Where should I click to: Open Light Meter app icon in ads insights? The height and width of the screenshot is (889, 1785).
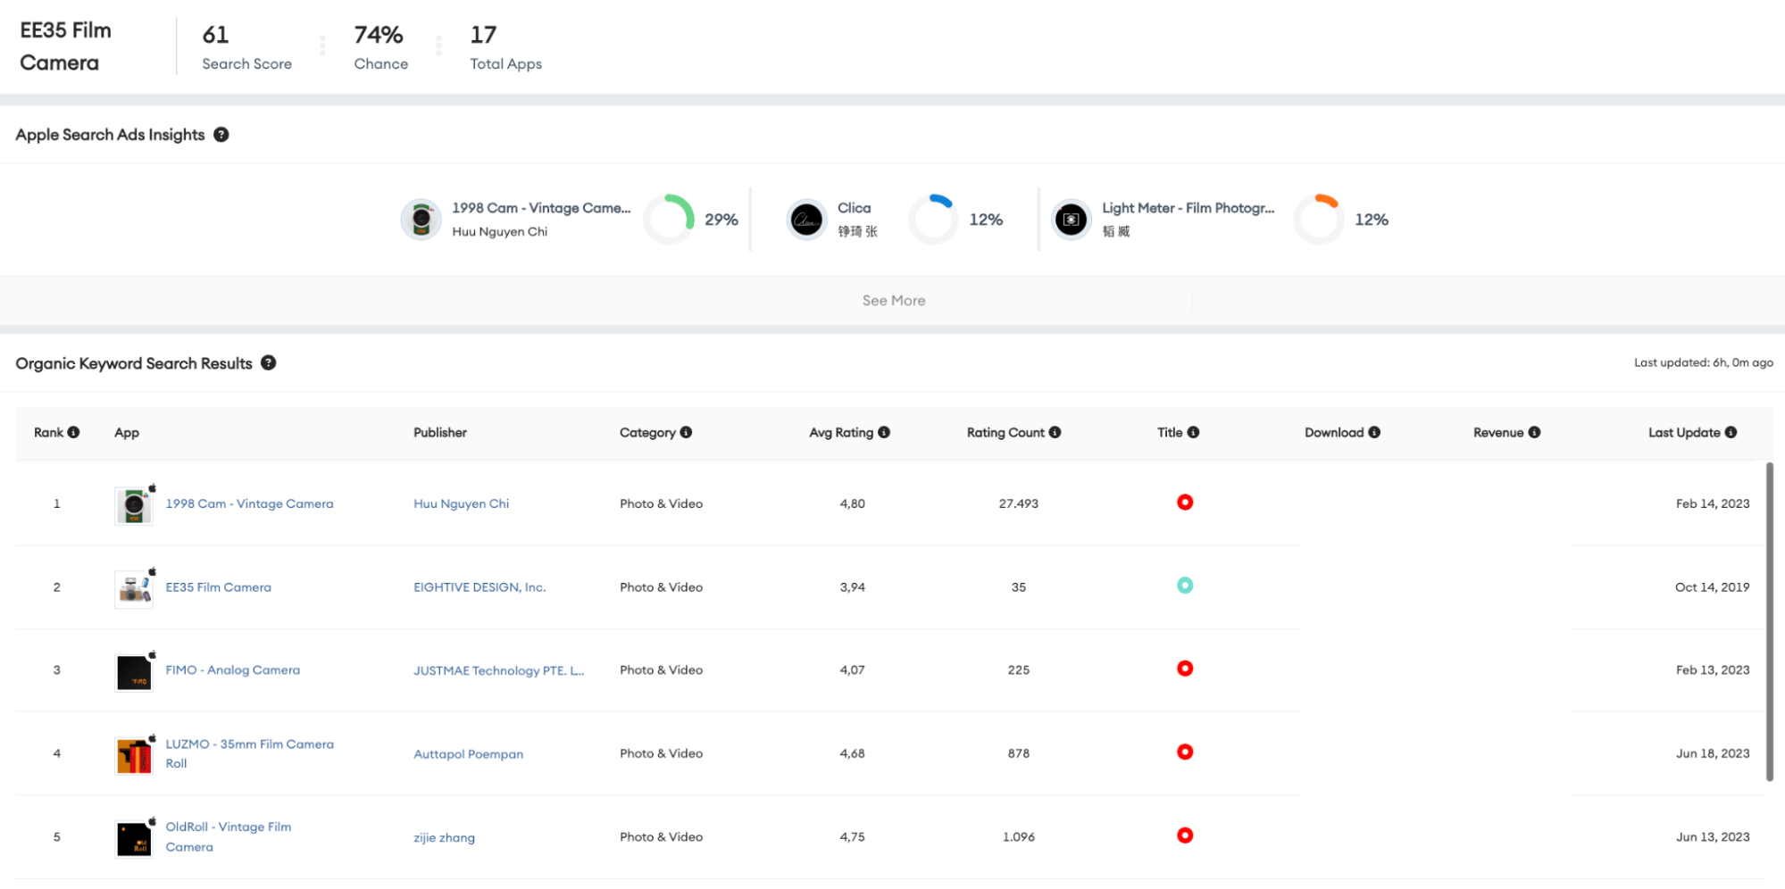pyautogui.click(x=1071, y=220)
